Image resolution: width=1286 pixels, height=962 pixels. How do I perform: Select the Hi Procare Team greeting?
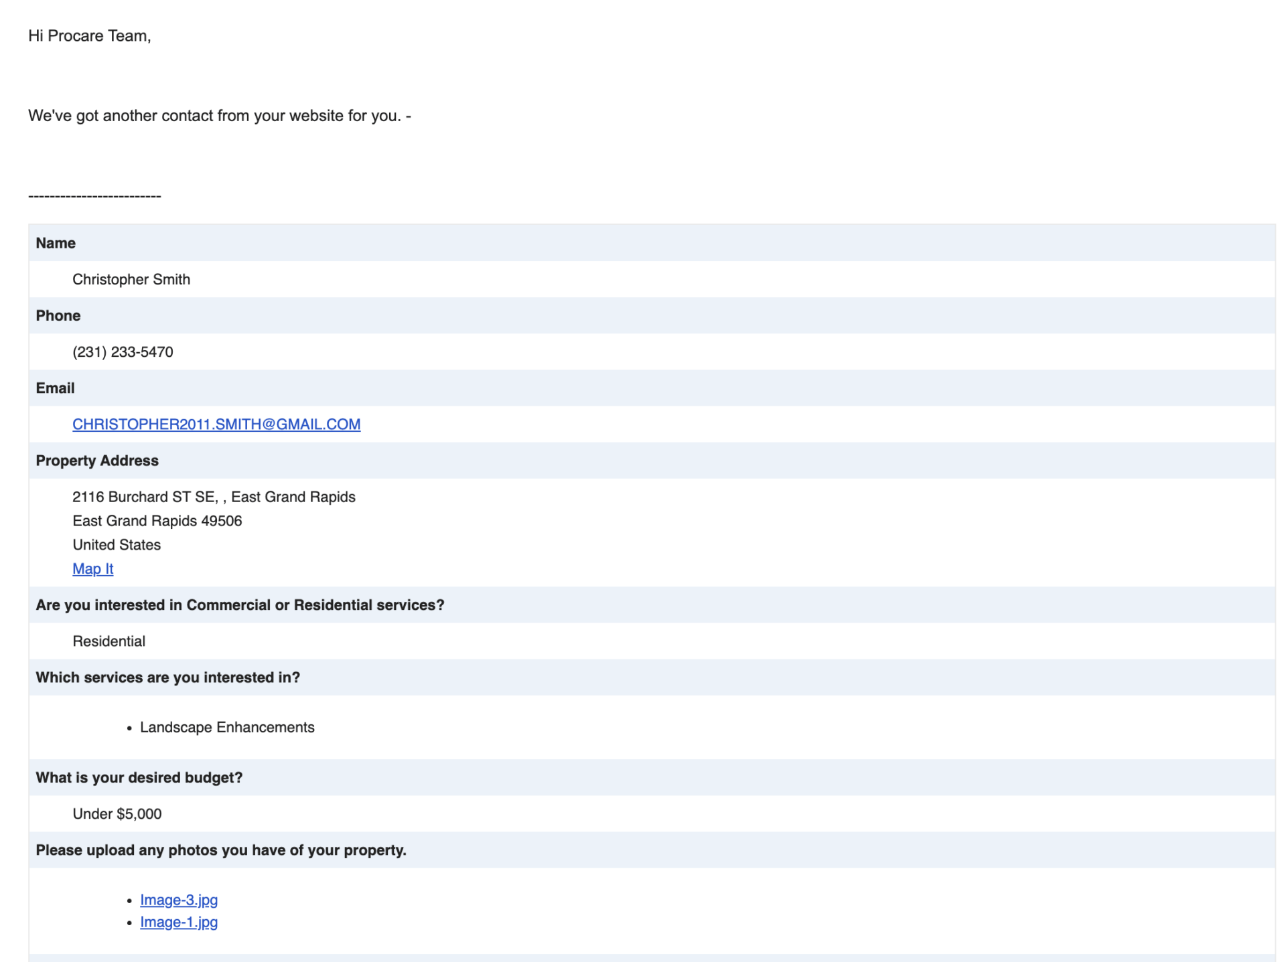[90, 37]
